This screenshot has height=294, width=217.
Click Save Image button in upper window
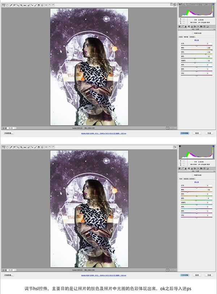coord(8,133)
